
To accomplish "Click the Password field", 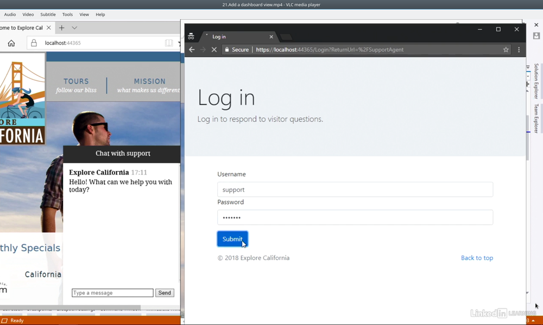I will [x=355, y=218].
